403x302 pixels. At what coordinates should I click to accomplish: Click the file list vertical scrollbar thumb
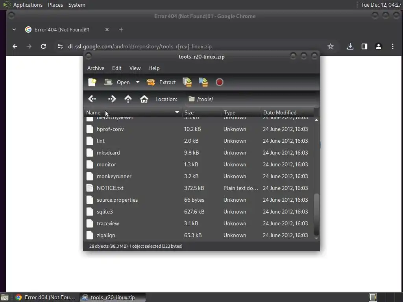coord(316,214)
